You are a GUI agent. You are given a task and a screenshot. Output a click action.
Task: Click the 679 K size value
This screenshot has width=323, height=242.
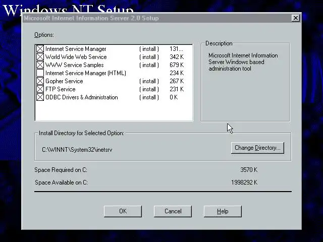click(177, 65)
